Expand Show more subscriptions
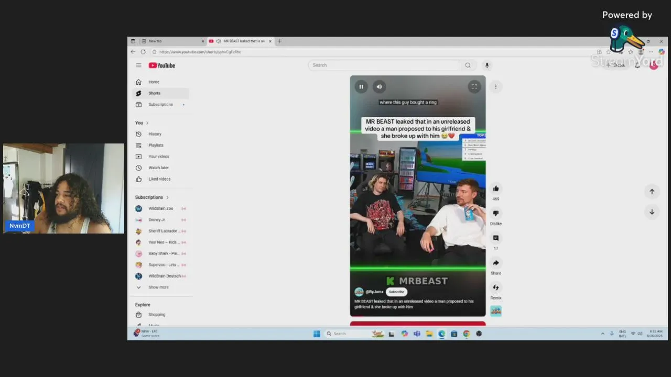671x377 pixels. pos(160,287)
